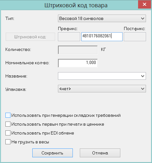This screenshot has height=163, width=152.
Task: Close the Штриховой код товара dialog
Action: 144,4
